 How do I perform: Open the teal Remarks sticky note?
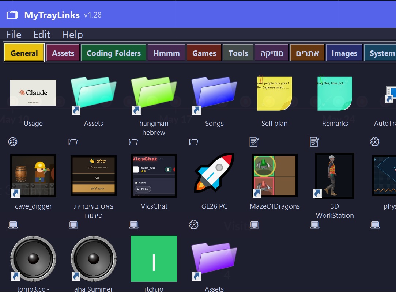335,93
